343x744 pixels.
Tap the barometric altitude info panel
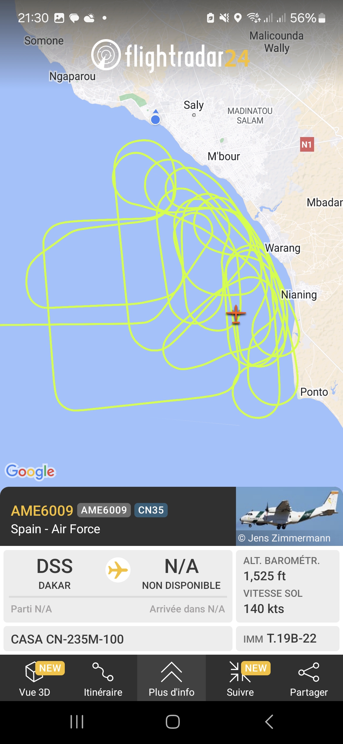click(288, 586)
